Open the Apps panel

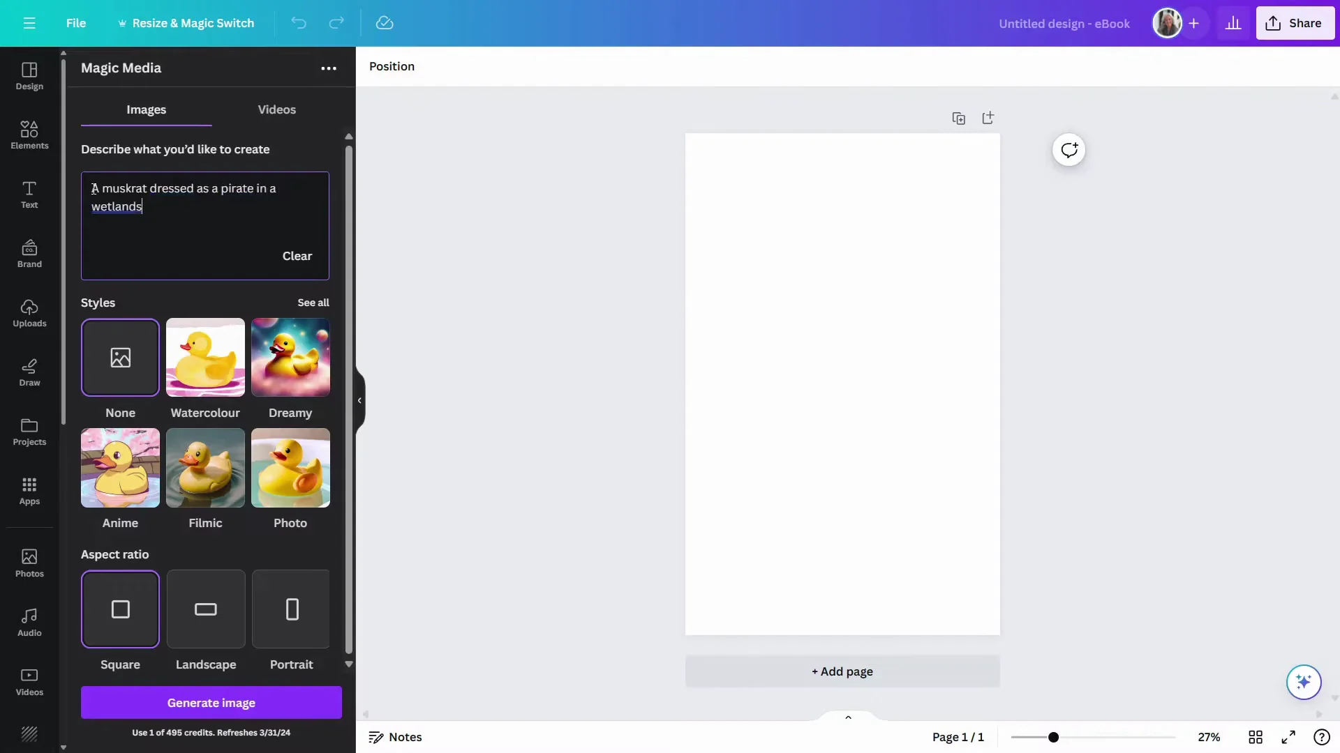coord(29,492)
